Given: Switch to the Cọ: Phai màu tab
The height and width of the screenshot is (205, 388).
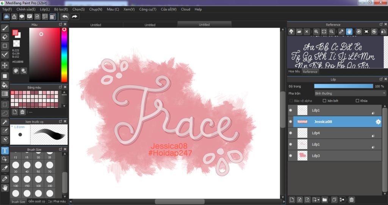Looking at the screenshot, I should 57,201.
